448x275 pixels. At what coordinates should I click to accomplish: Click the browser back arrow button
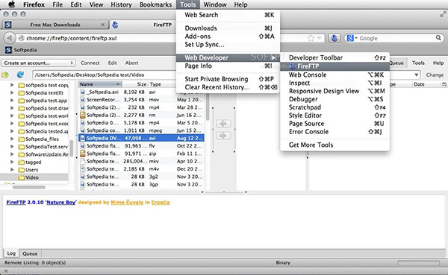(10, 38)
